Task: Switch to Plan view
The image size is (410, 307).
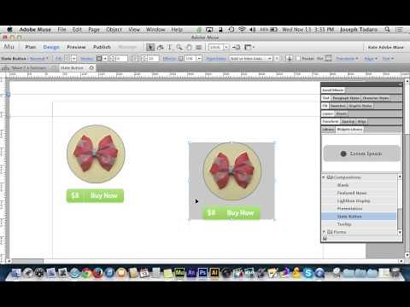Action: (x=31, y=47)
